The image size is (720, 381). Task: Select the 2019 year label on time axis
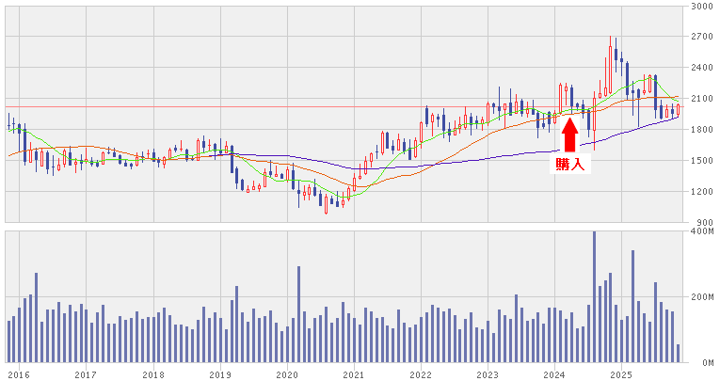click(x=219, y=373)
